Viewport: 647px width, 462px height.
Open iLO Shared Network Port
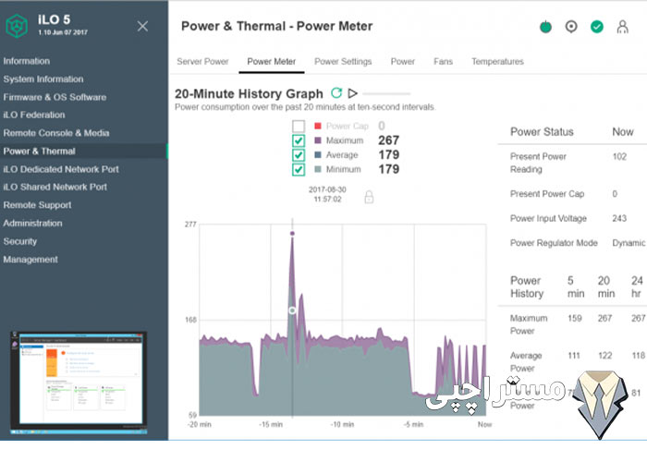point(55,187)
